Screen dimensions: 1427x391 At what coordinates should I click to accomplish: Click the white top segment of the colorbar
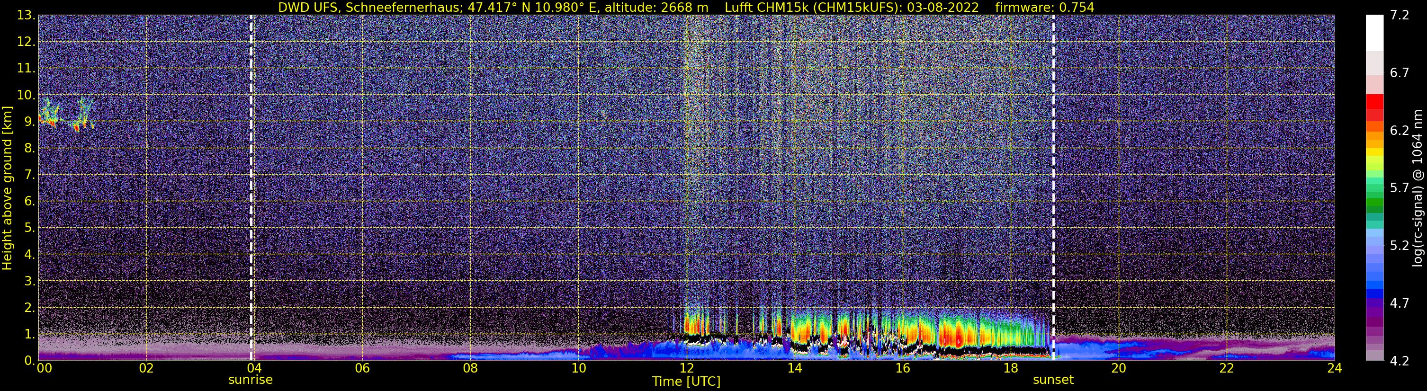click(x=1374, y=33)
